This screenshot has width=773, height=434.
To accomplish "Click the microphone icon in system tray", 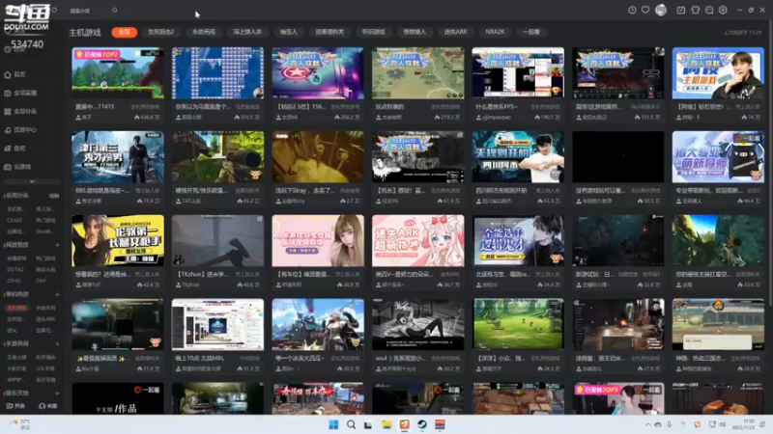I will tap(669, 424).
